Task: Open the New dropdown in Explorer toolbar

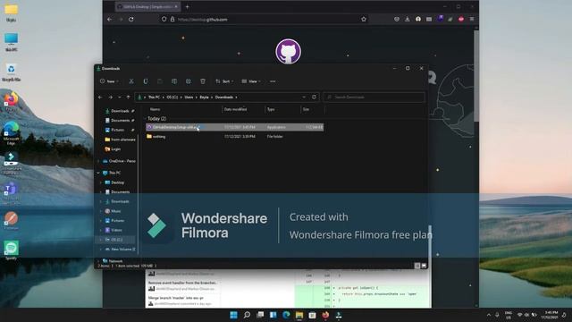Action: tap(109, 81)
